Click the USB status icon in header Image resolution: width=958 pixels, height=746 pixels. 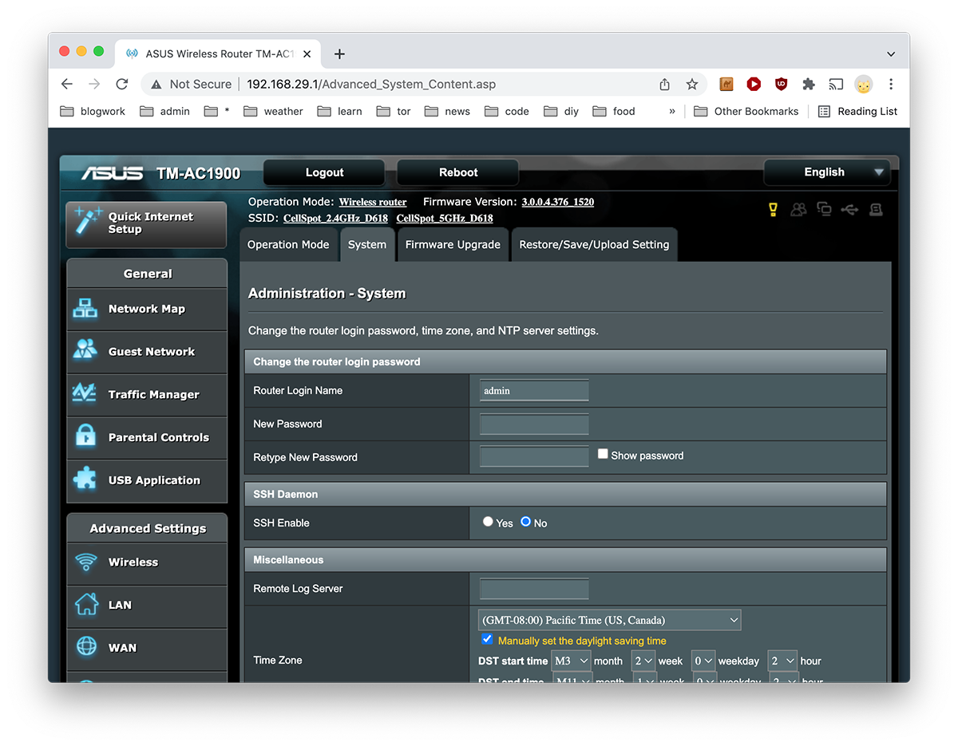click(x=849, y=210)
